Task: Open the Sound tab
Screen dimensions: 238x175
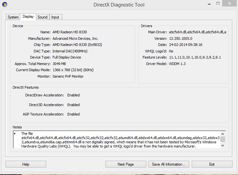Action: (x=42, y=17)
